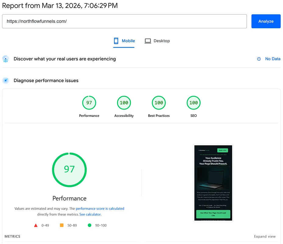Screen dimensions: 283x244
Task: Switch to the Desktop tab
Action: [x=157, y=40]
